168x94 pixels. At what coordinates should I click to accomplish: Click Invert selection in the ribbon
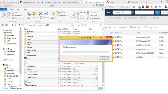click(93, 18)
